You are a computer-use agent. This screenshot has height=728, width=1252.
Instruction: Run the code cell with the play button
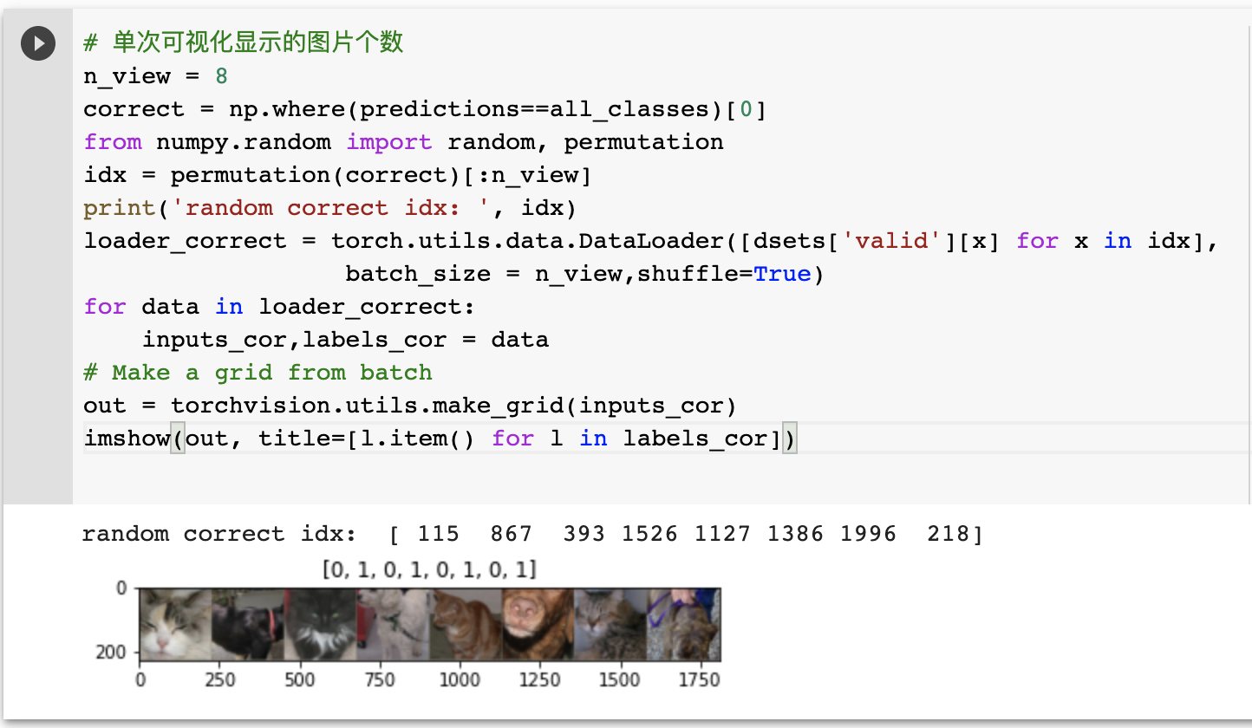click(38, 43)
